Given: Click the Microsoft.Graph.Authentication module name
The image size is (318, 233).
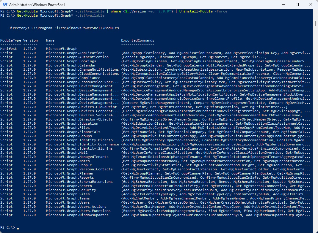Looking at the screenshot, I should point(77,57).
